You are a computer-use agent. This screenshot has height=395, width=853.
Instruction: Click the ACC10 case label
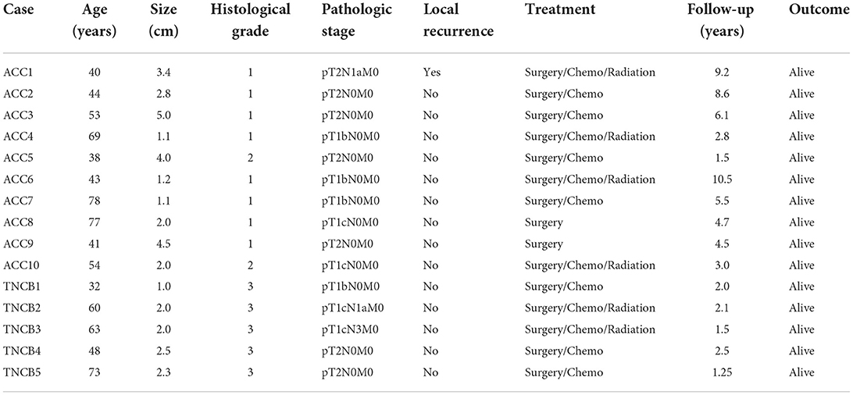point(19,265)
